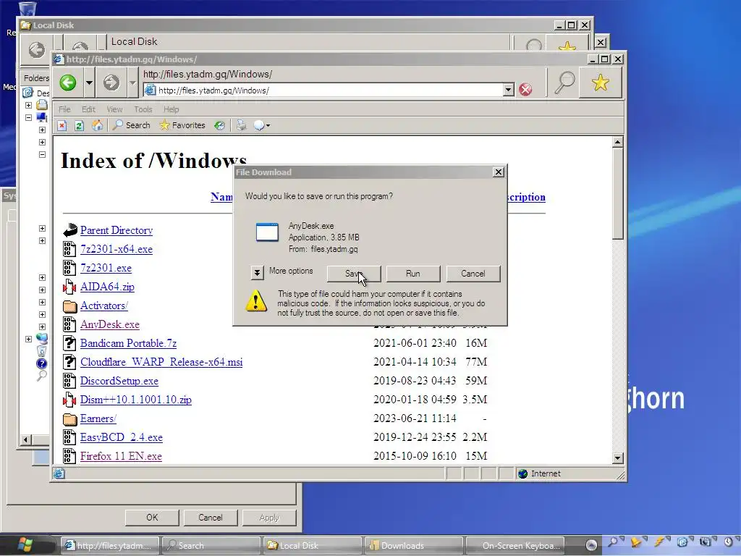The height and width of the screenshot is (556, 741).
Task: Open the Back history dropdown arrow
Action: tap(89, 83)
